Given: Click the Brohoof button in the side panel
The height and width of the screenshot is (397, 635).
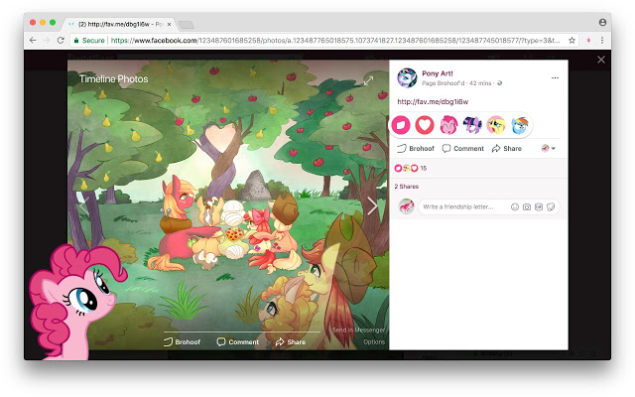Looking at the screenshot, I should click(x=415, y=148).
